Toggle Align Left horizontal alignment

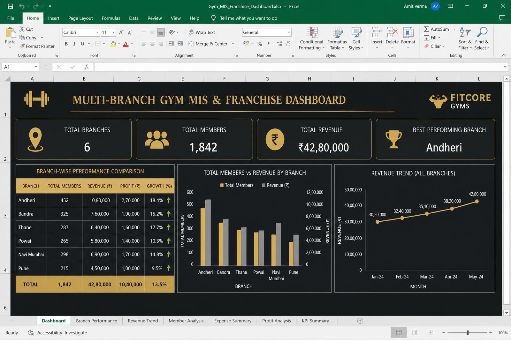click(x=144, y=44)
